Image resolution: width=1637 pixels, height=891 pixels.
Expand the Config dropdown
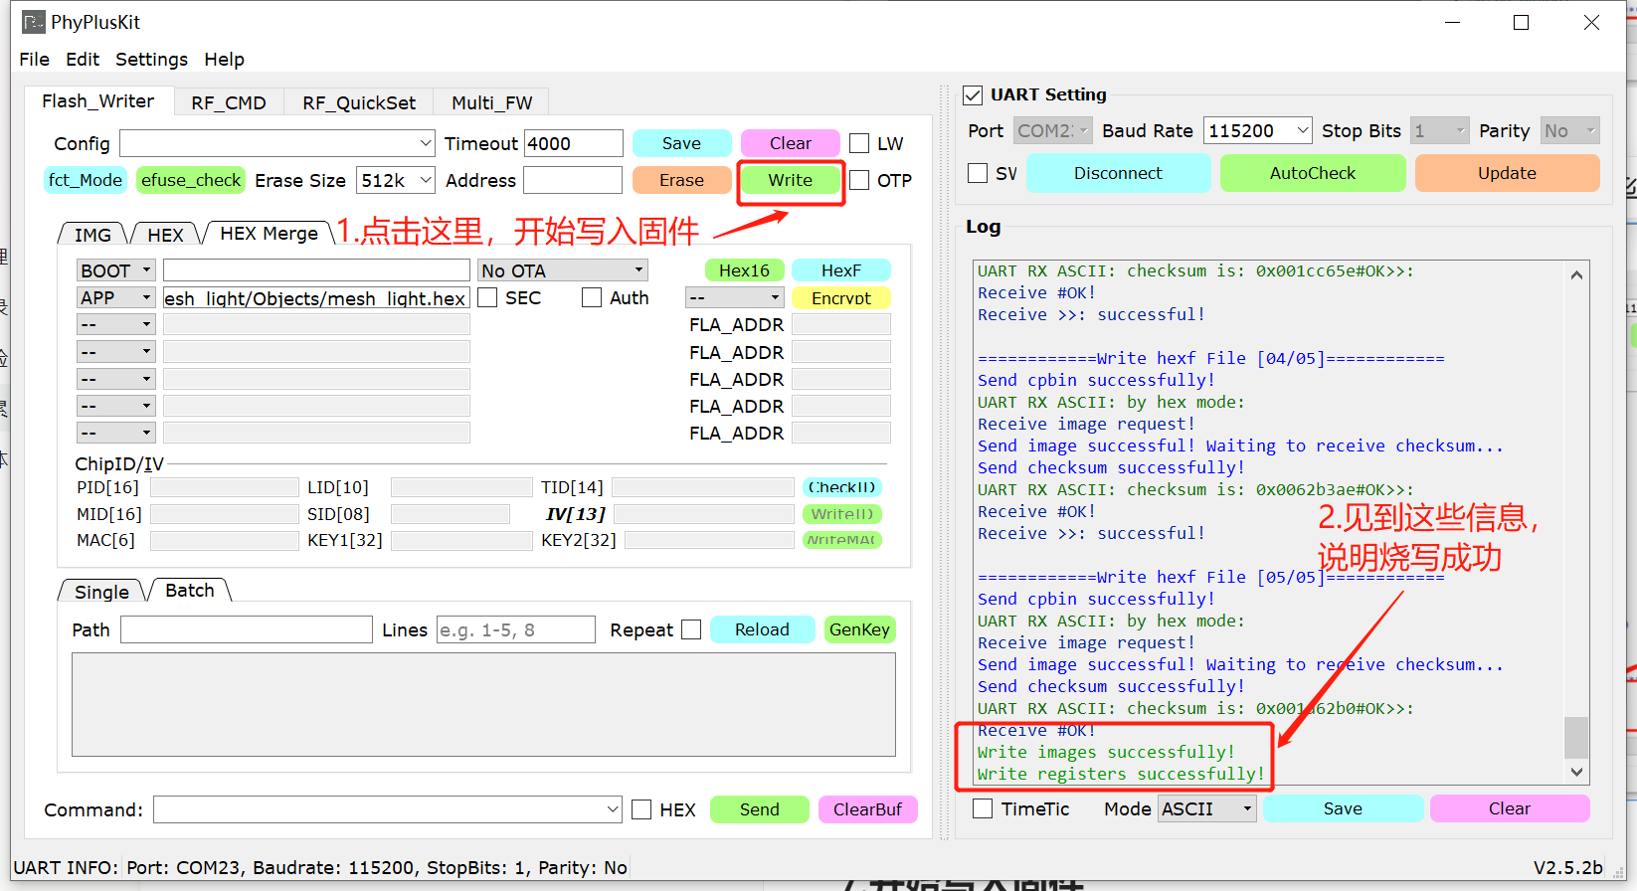[x=426, y=143]
